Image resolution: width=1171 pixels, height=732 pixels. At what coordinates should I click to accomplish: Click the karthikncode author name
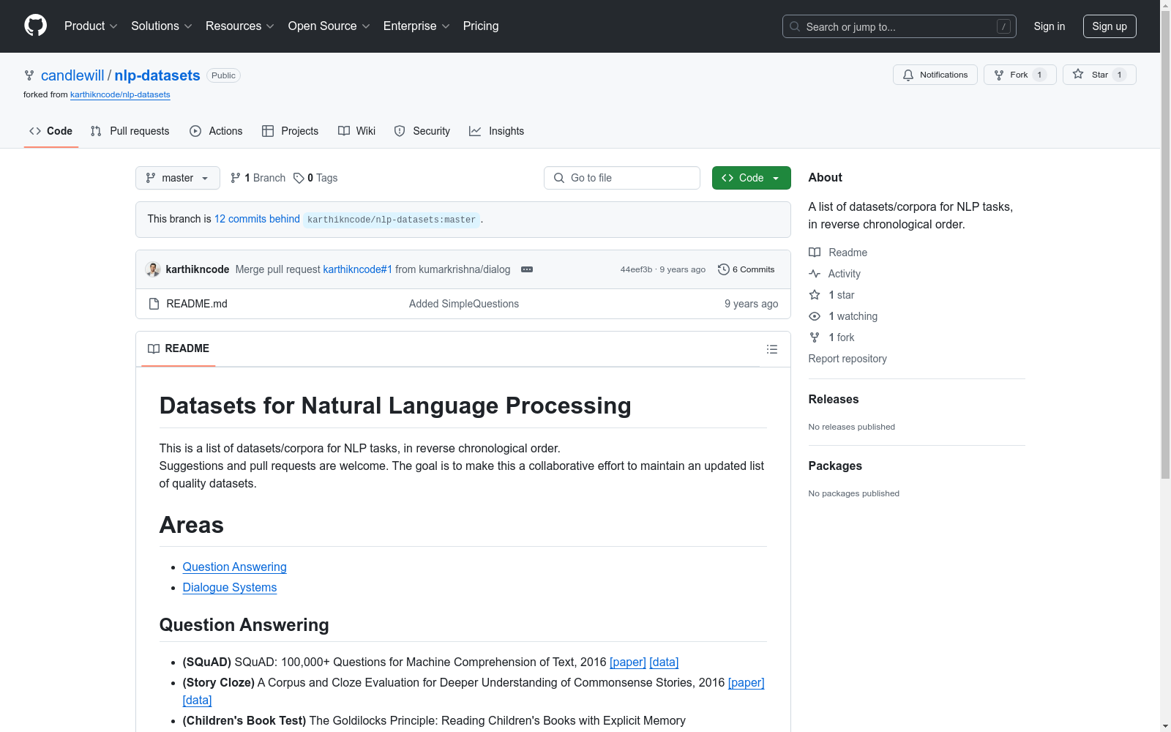[x=198, y=269]
